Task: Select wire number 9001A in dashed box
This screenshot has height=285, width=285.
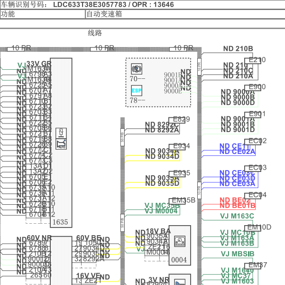Action: (x=173, y=80)
